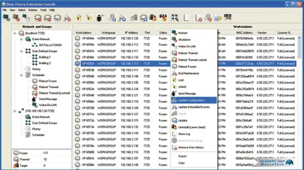Image resolution: width=304 pixels, height=170 pixels.
Task: Click the greyed Install toolbar icon
Action: 134,18
